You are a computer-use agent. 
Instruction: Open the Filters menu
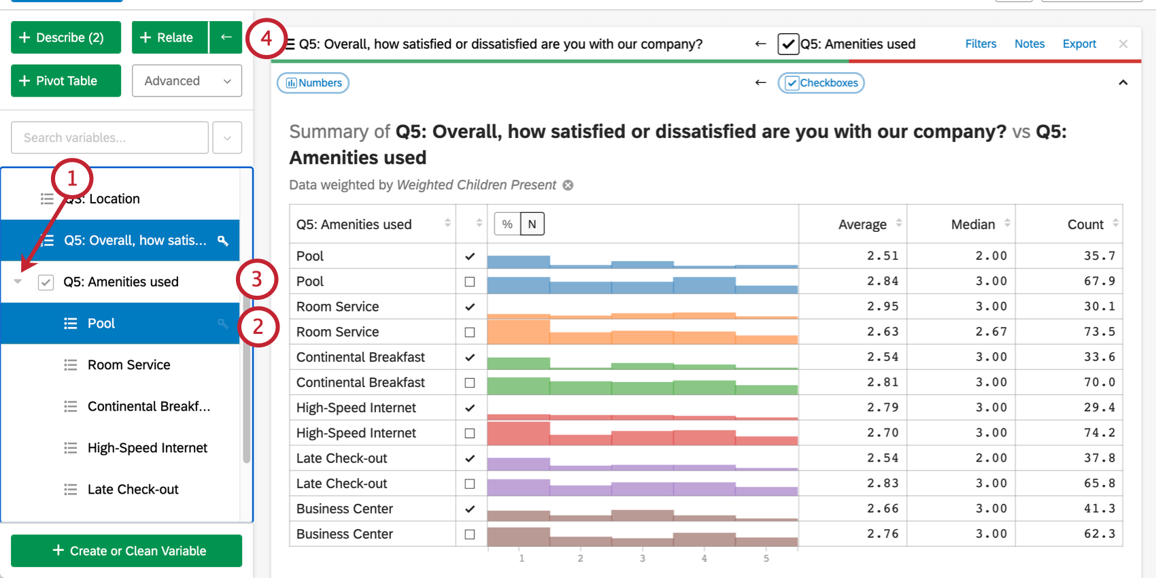pyautogui.click(x=981, y=44)
